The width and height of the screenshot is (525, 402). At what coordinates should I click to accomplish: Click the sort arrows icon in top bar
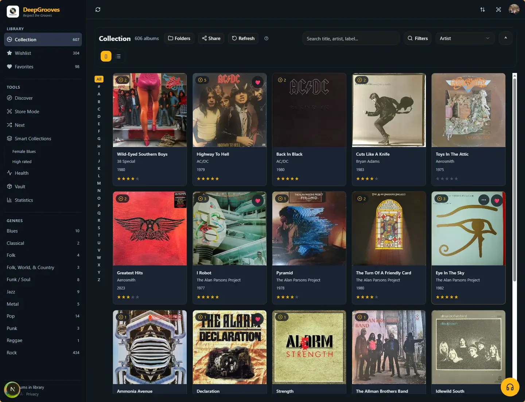coord(482,9)
